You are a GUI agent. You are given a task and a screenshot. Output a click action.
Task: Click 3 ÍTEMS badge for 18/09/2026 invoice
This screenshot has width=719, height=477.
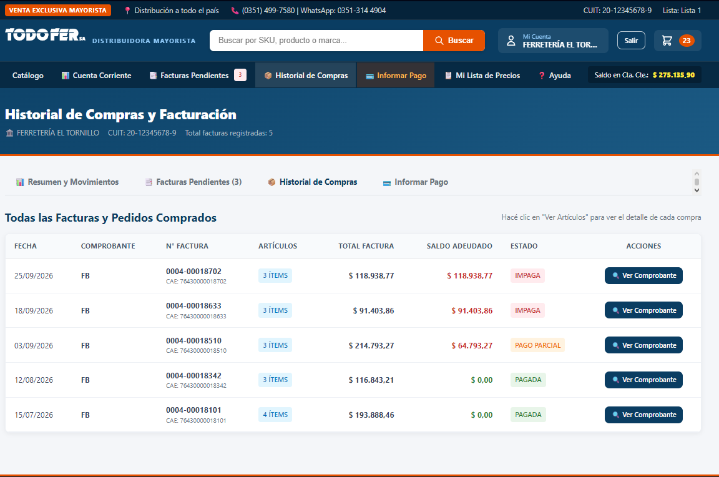275,310
